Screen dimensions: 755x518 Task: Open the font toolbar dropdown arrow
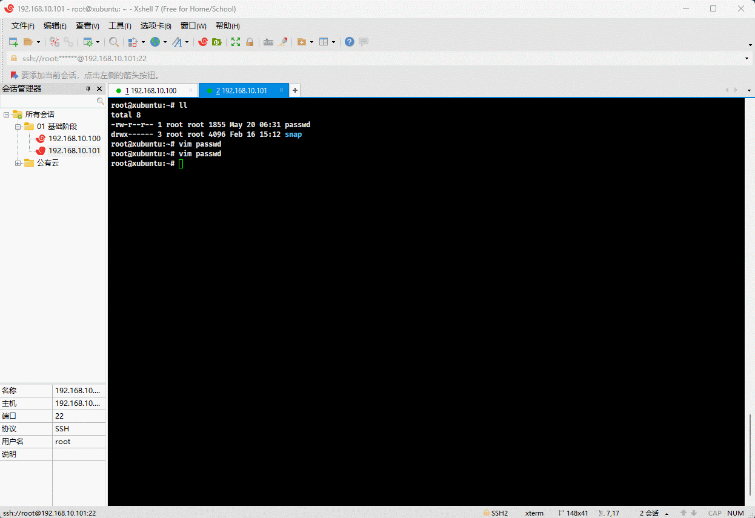click(x=187, y=42)
